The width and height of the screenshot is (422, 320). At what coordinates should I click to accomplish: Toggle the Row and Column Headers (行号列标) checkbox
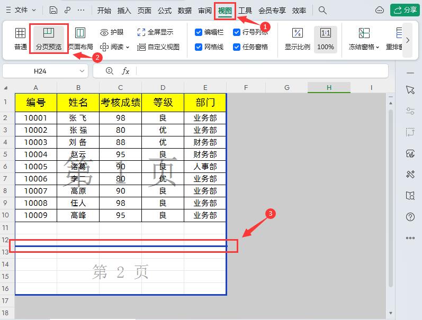coord(237,32)
